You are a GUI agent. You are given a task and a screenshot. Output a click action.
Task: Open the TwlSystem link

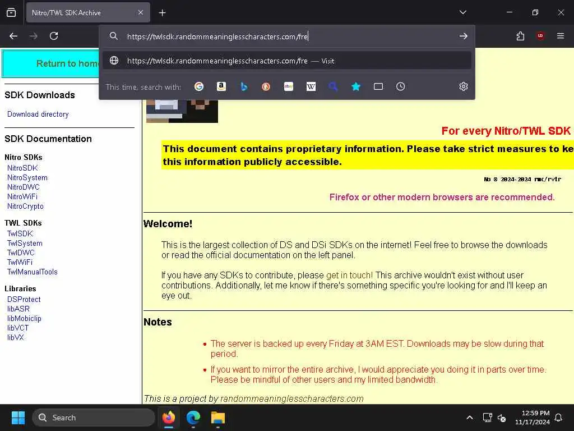coord(25,243)
